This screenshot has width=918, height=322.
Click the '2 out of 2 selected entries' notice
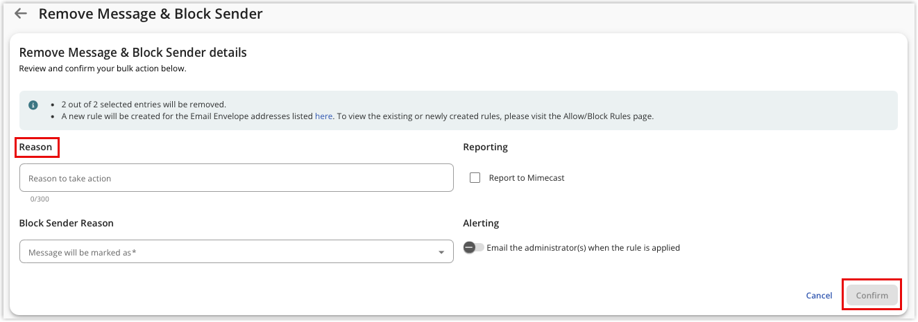pos(144,105)
